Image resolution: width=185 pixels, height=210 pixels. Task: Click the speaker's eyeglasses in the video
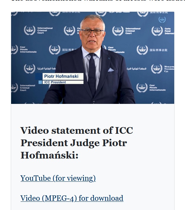coord(92,32)
